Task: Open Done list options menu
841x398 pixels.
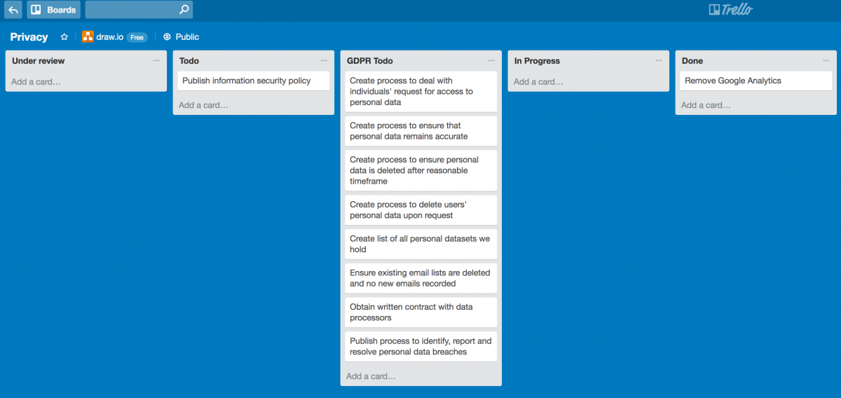Action: click(826, 61)
